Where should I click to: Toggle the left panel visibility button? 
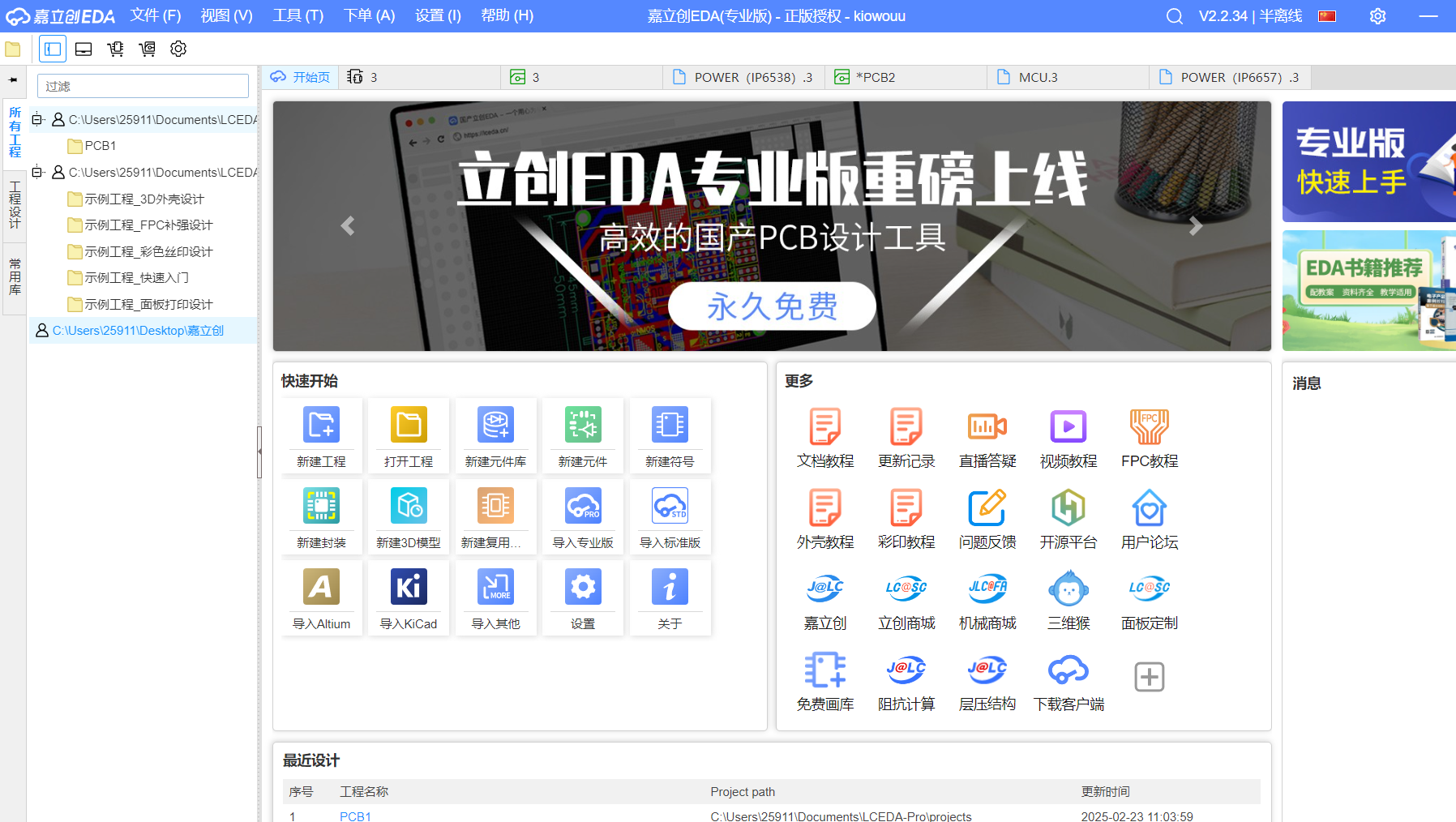point(53,49)
